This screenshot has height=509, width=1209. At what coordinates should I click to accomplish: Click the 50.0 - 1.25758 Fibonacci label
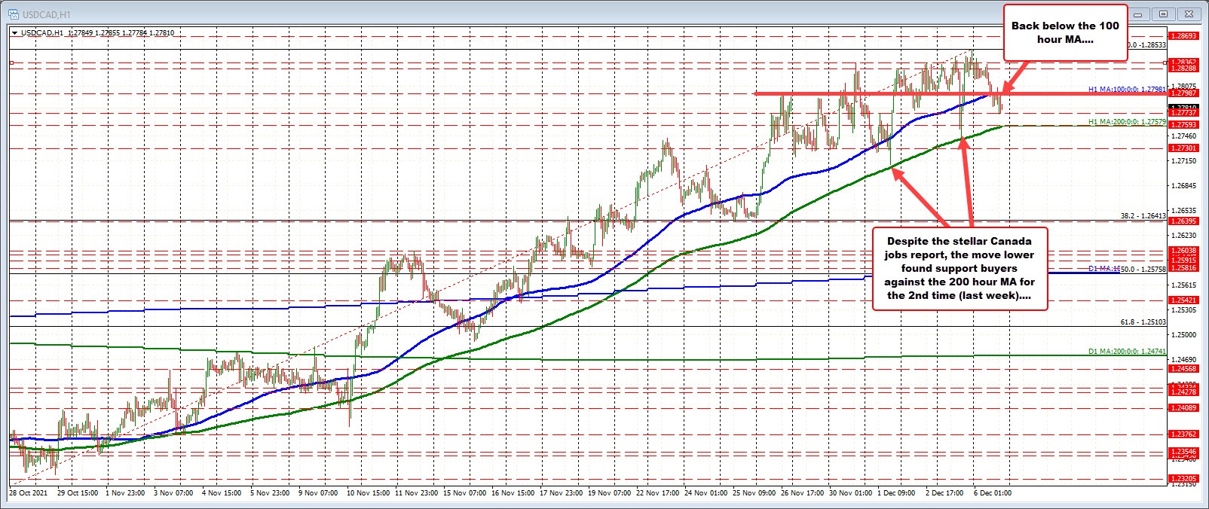coord(1143,269)
